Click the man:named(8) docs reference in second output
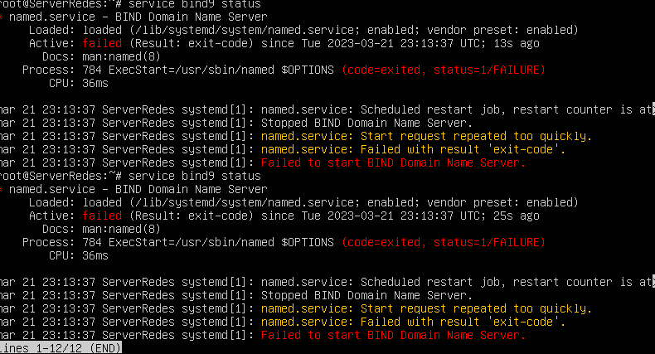The width and height of the screenshot is (655, 354). pyautogui.click(x=121, y=229)
